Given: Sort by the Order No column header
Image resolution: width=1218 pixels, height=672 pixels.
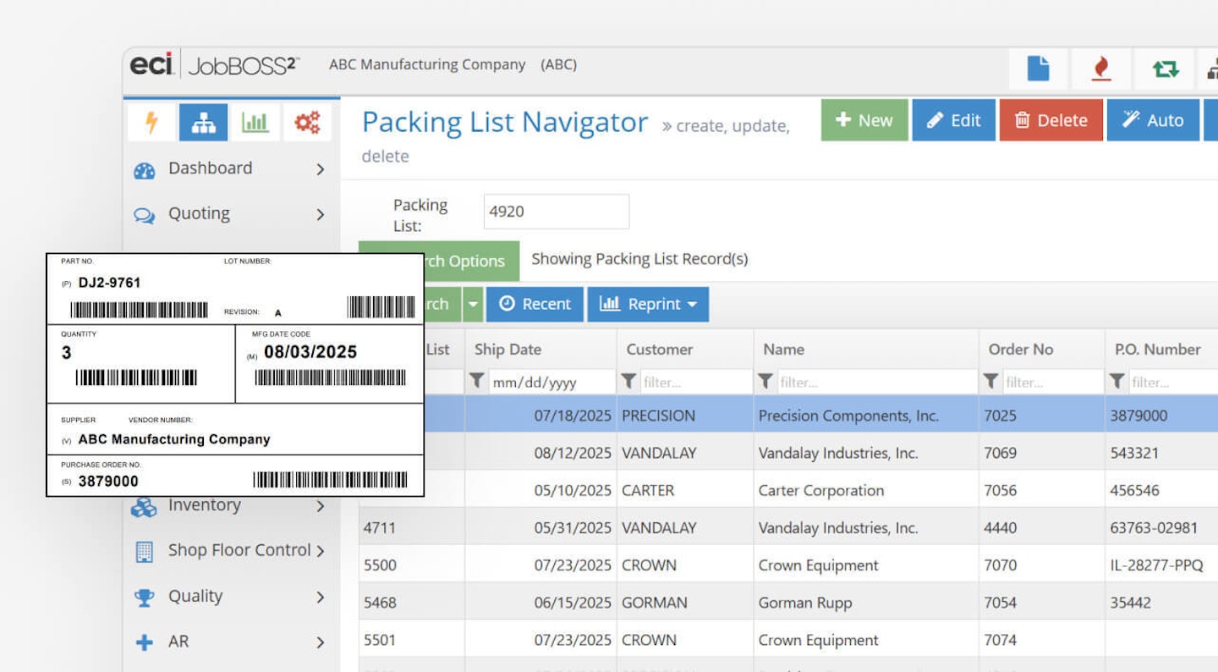Looking at the screenshot, I should tap(1021, 350).
